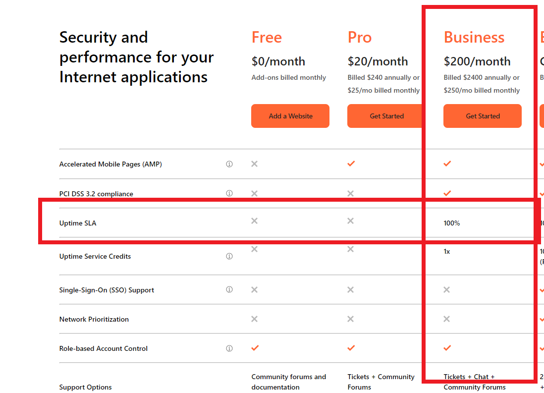This screenshot has height=393, width=544.
Task: Select the Free plan heading
Action: [267, 37]
